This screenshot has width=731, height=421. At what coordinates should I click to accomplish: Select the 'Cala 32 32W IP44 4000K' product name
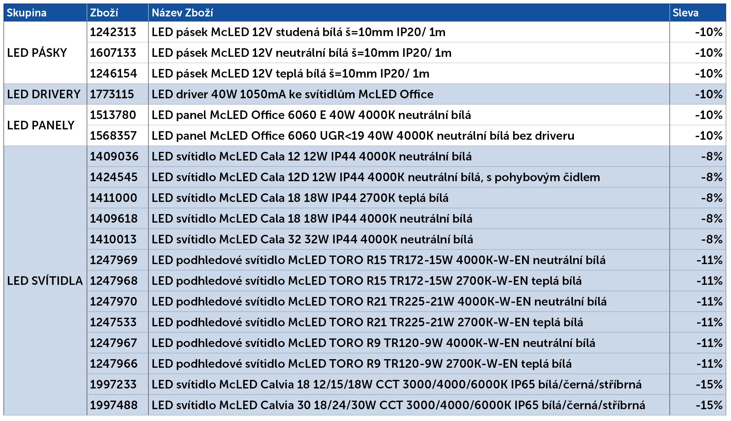[x=312, y=239]
